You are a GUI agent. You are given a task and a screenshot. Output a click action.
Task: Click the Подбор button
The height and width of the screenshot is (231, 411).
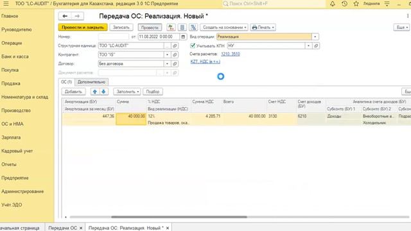pos(153,92)
